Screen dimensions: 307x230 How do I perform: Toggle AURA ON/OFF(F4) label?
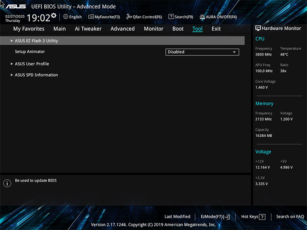pyautogui.click(x=221, y=17)
